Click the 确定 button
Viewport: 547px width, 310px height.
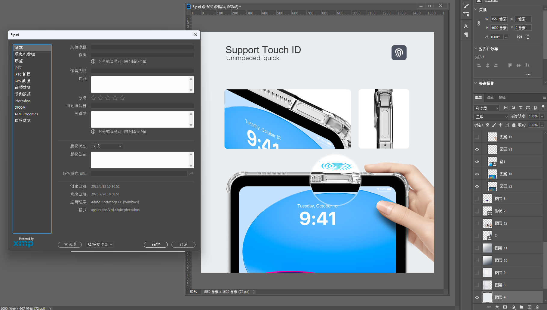click(x=156, y=244)
